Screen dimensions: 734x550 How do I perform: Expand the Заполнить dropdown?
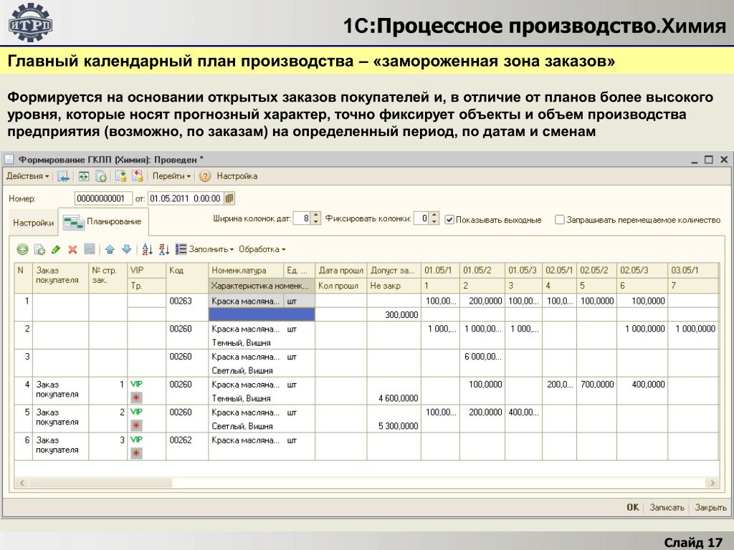tap(211, 249)
